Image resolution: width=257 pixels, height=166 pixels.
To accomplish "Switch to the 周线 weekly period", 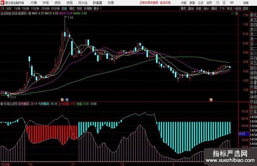I will [x=72, y=8].
